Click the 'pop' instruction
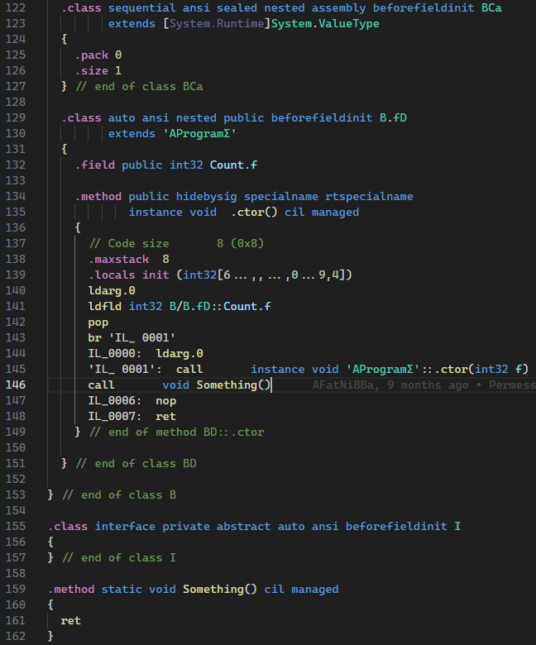536x645 pixels. click(x=98, y=322)
